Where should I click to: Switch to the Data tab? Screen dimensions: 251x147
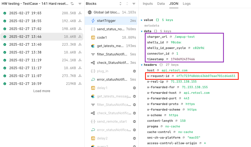pyautogui.click(x=161, y=4)
